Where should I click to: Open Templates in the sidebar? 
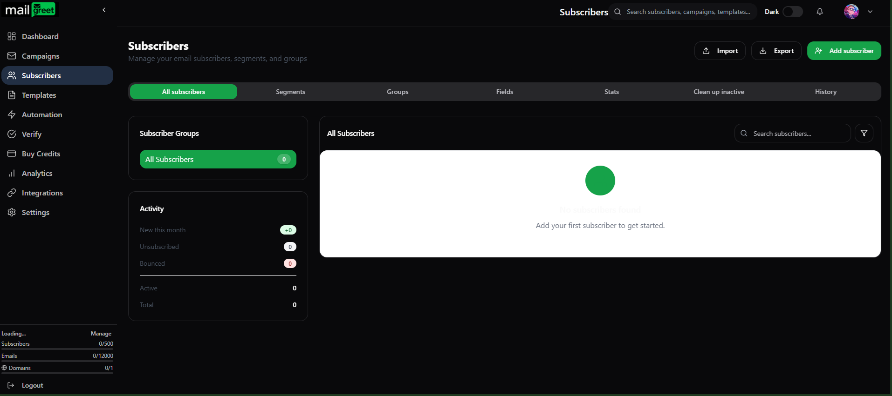coord(57,95)
